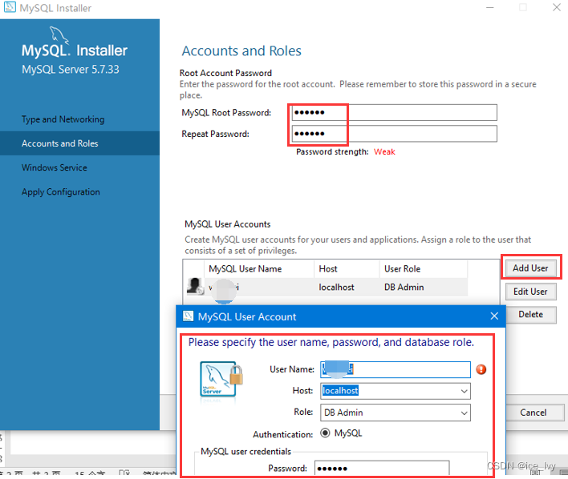Close the MySQL User Account dialog
This screenshot has height=479, width=568.
[494, 316]
